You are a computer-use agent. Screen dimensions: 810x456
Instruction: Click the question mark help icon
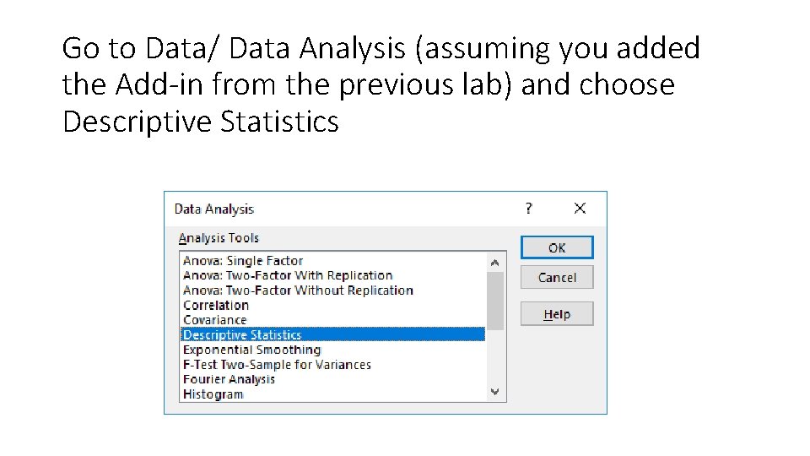(529, 209)
